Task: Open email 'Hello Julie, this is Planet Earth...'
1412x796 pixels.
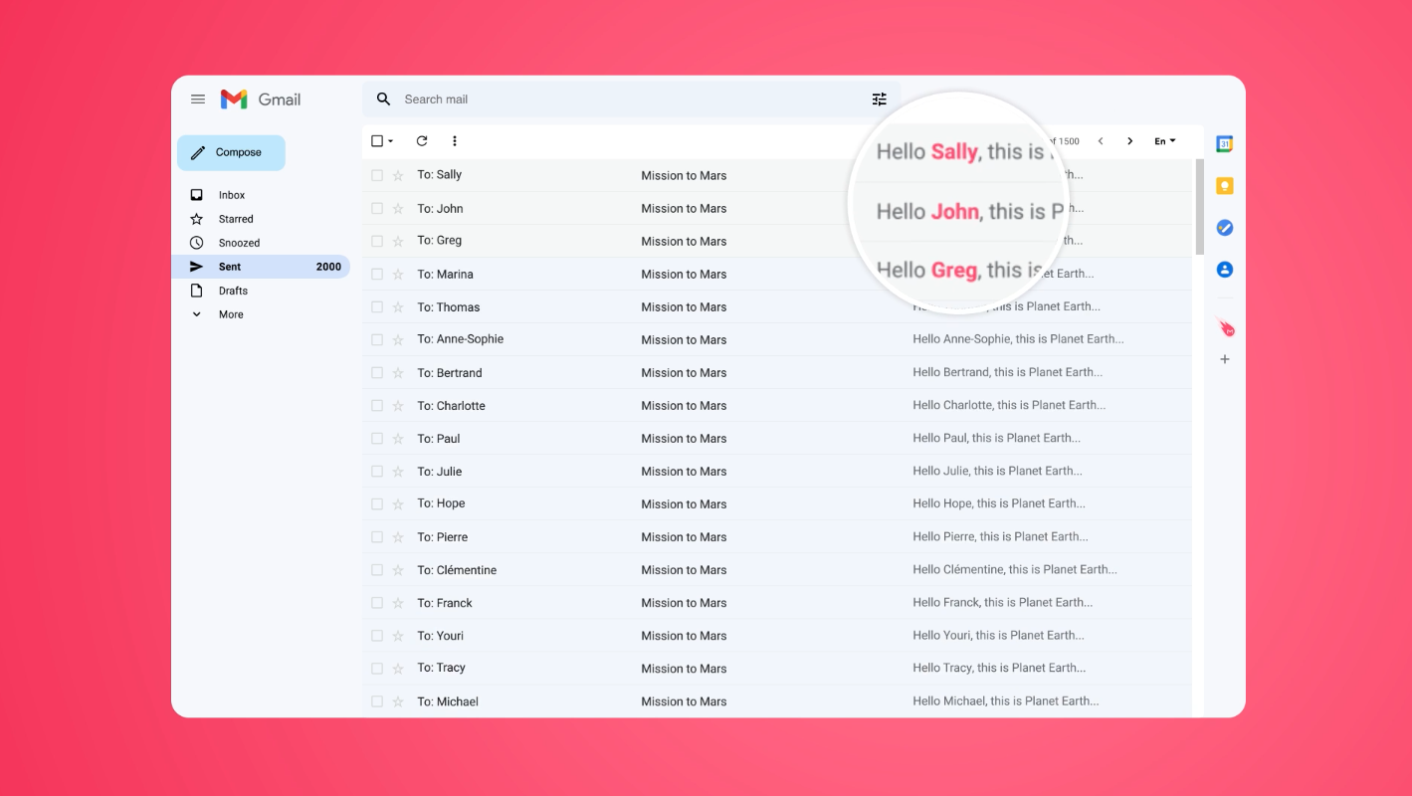Action: [997, 471]
